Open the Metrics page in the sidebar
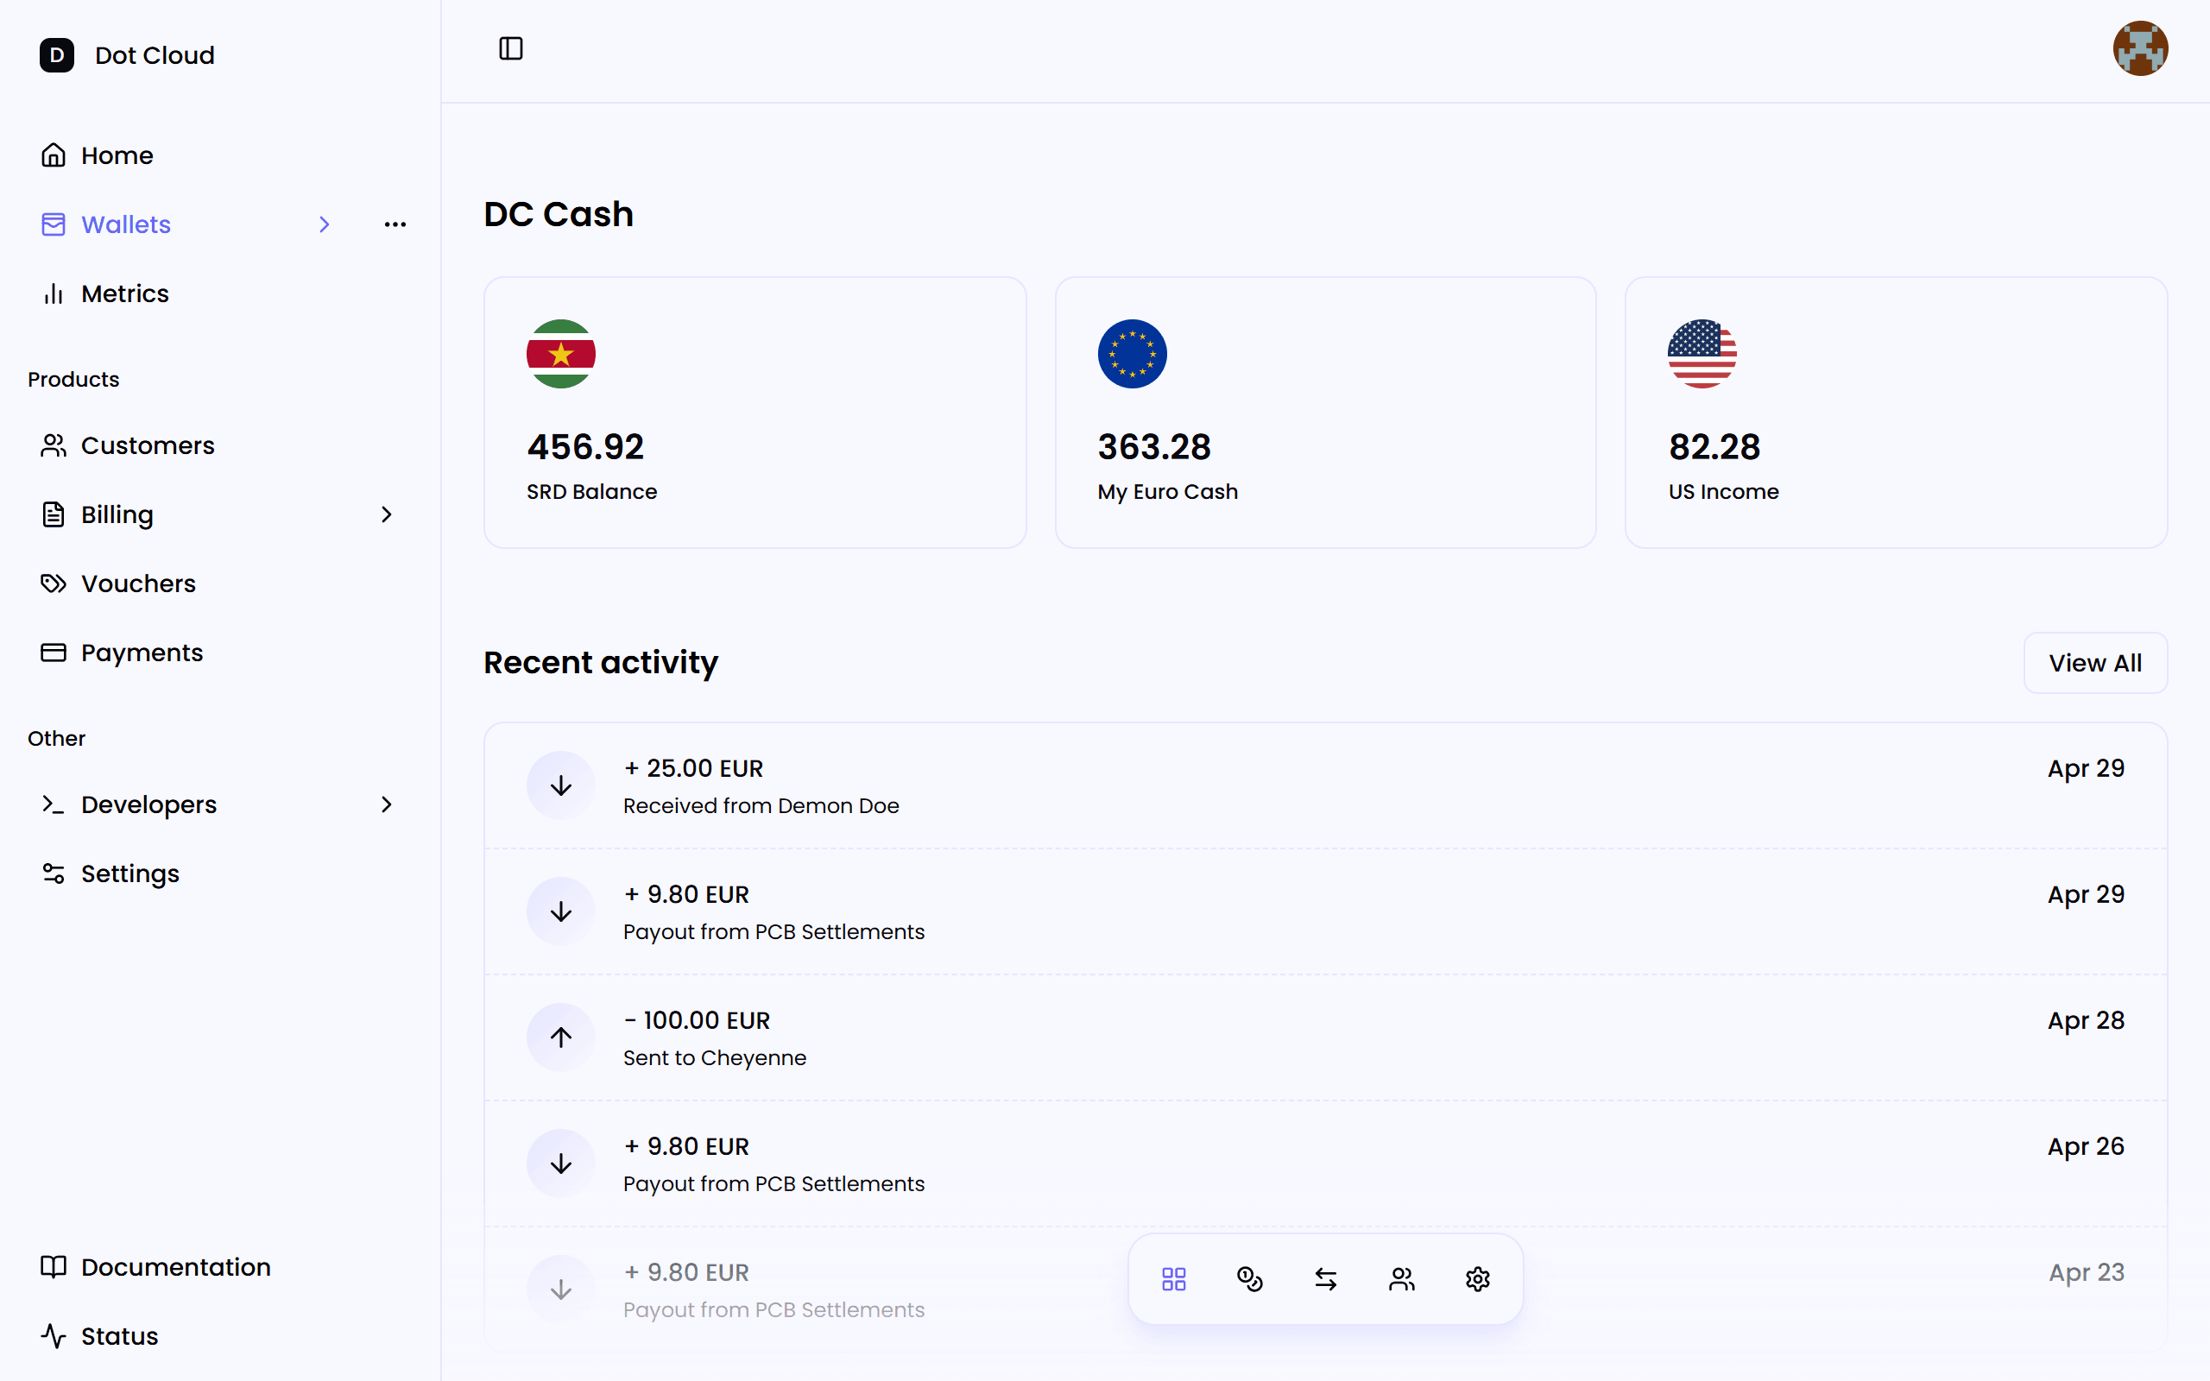Screen dimensions: 2210x1381 click(125, 293)
